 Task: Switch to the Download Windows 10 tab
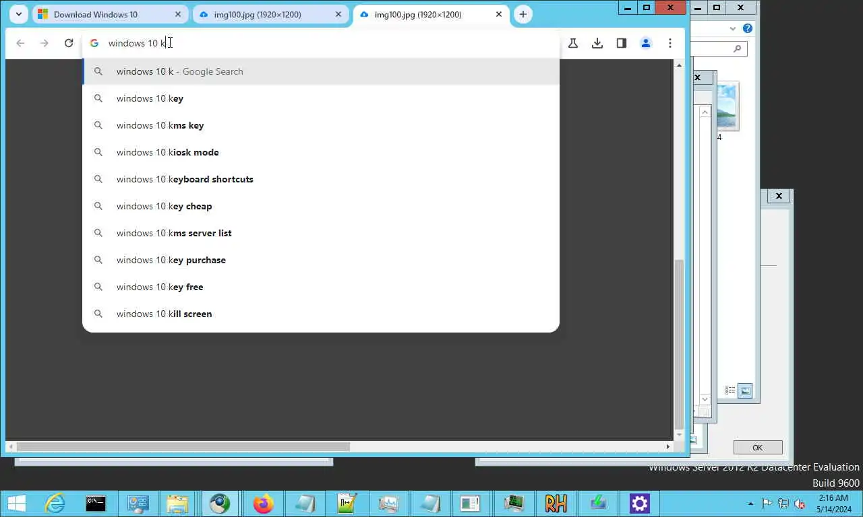pyautogui.click(x=111, y=14)
